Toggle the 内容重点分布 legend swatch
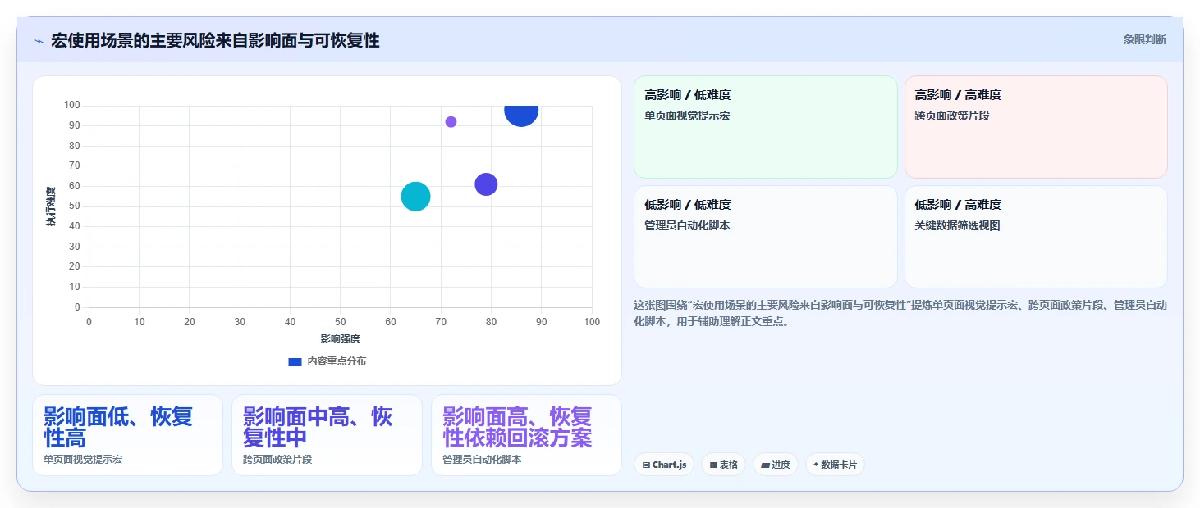 (x=295, y=361)
